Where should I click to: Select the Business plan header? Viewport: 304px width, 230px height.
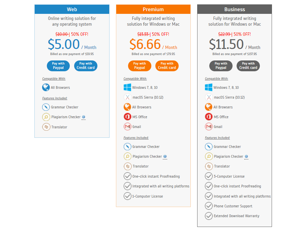tap(235, 9)
